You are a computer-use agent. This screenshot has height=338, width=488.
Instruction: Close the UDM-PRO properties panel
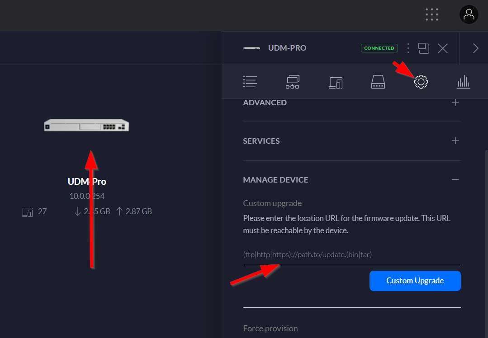tap(443, 48)
